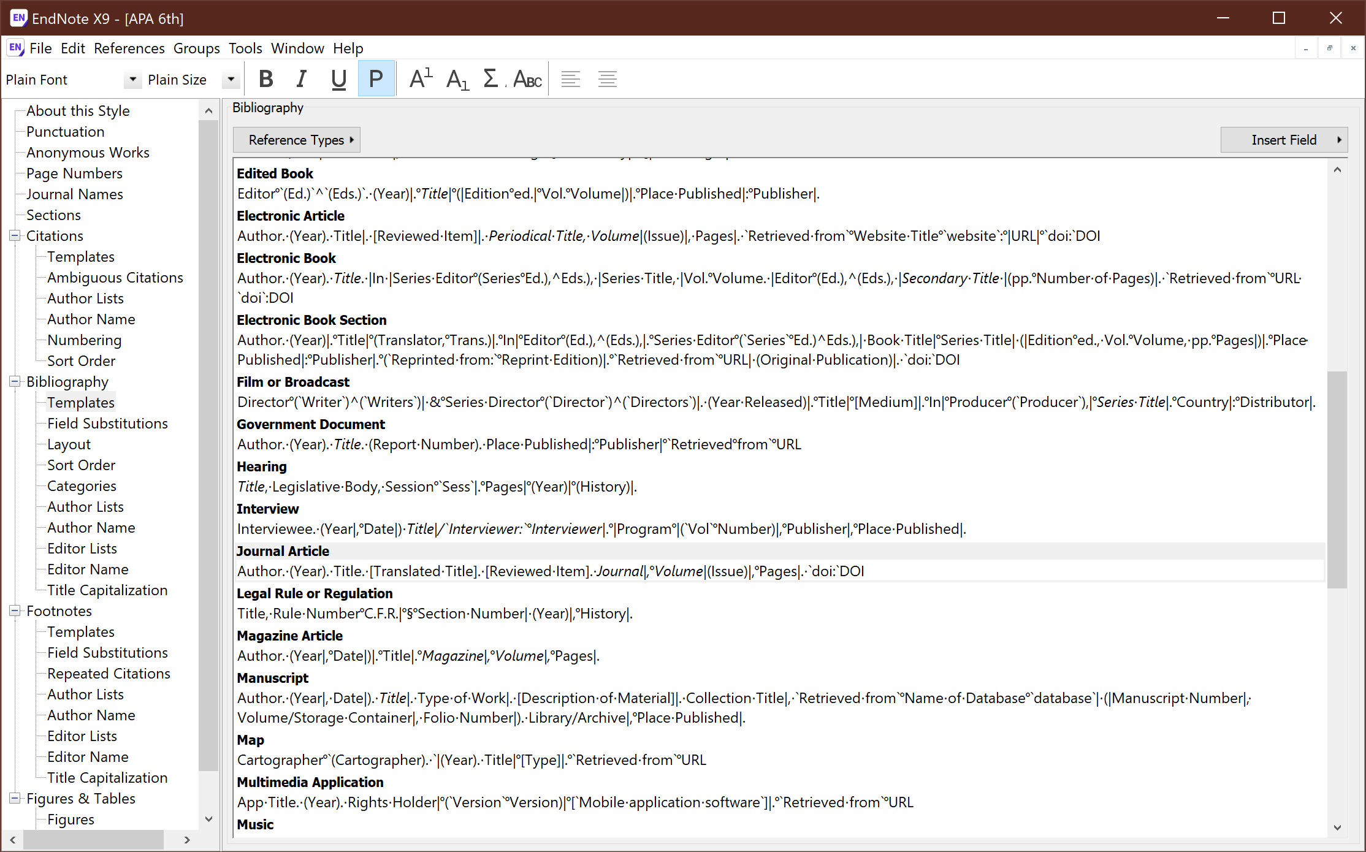The image size is (1366, 852).
Task: Select Anonymous Works in sidebar
Action: coord(88,153)
